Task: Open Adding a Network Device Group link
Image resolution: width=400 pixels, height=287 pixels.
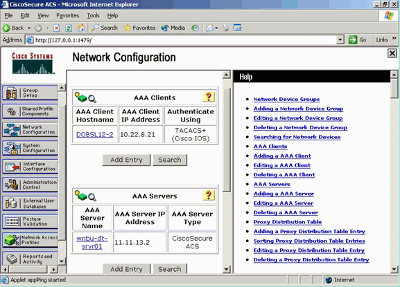Action: [298, 109]
